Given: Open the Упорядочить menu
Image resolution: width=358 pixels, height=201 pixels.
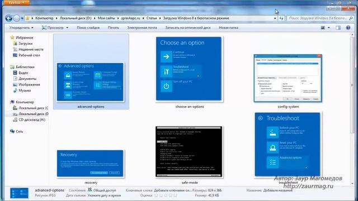Looking at the screenshot, I should pyautogui.click(x=21, y=27).
